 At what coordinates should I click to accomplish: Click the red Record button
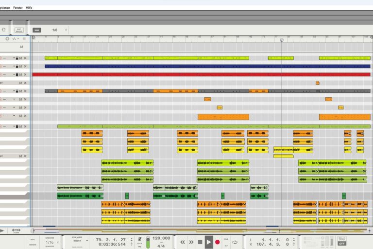click(218, 242)
